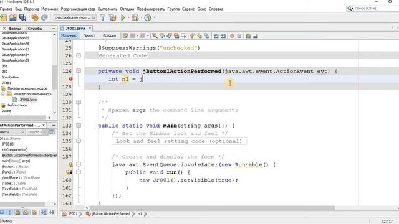Switch to the Проект design view
Image resolution: width=399 pixels, height=224 pixels.
(x=89, y=35)
